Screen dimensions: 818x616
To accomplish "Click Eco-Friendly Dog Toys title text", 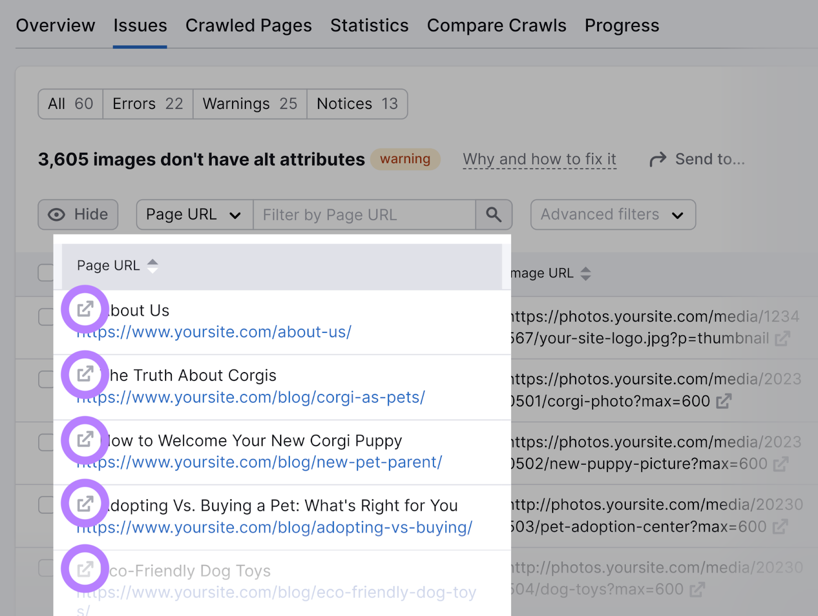I will (190, 571).
